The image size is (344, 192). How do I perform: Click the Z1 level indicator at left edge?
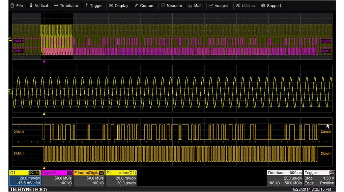tap(10, 92)
